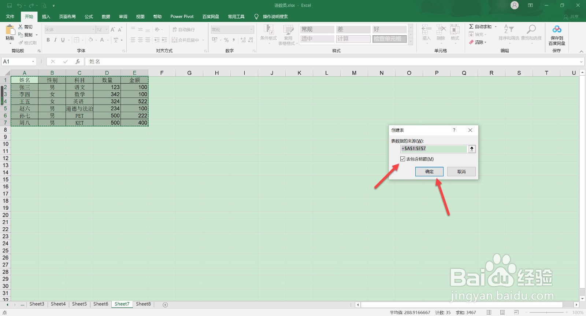Toggle Wrap Text option
586x316 pixels.
[x=183, y=30]
